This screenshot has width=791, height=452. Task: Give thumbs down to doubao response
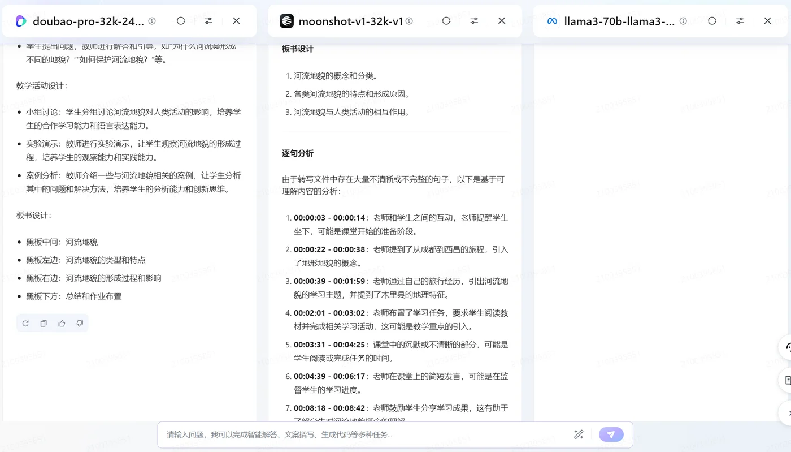point(80,324)
